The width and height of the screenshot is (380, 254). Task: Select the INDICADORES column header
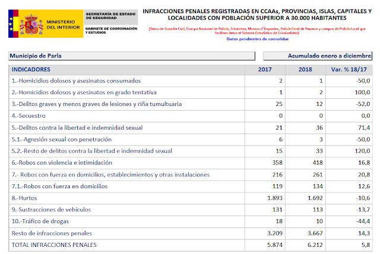pos(31,70)
